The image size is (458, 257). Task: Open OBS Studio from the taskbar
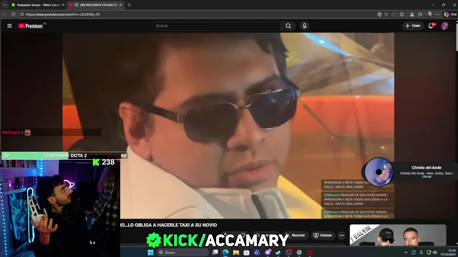(x=289, y=252)
